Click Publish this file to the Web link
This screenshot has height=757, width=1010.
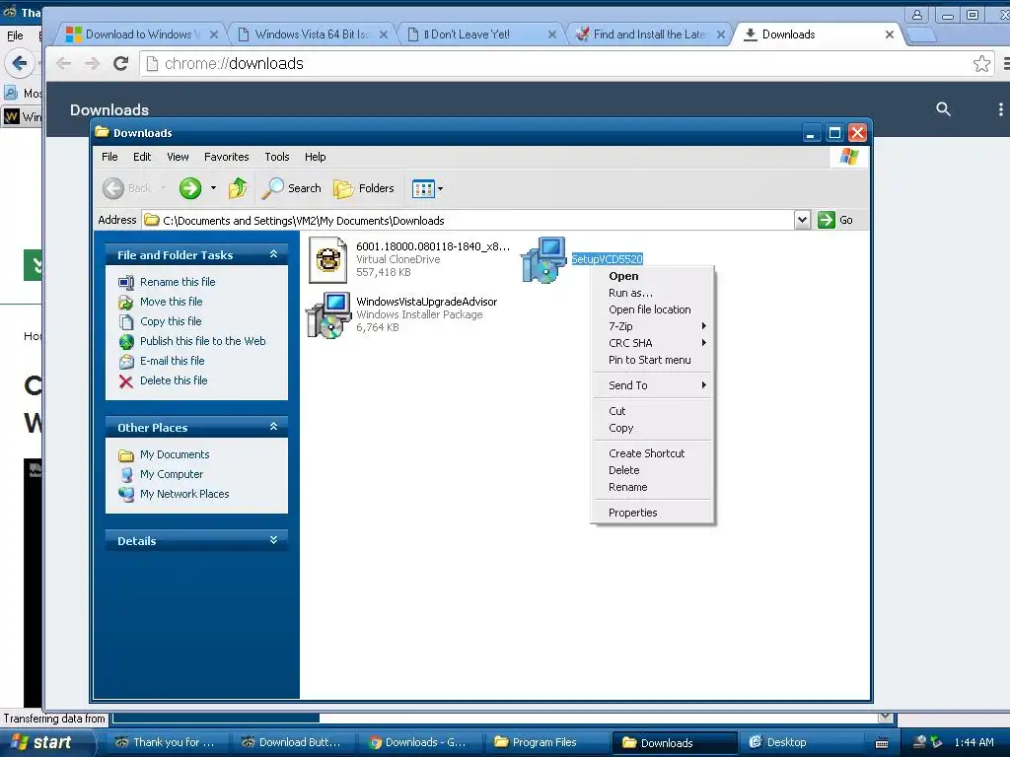(x=203, y=341)
